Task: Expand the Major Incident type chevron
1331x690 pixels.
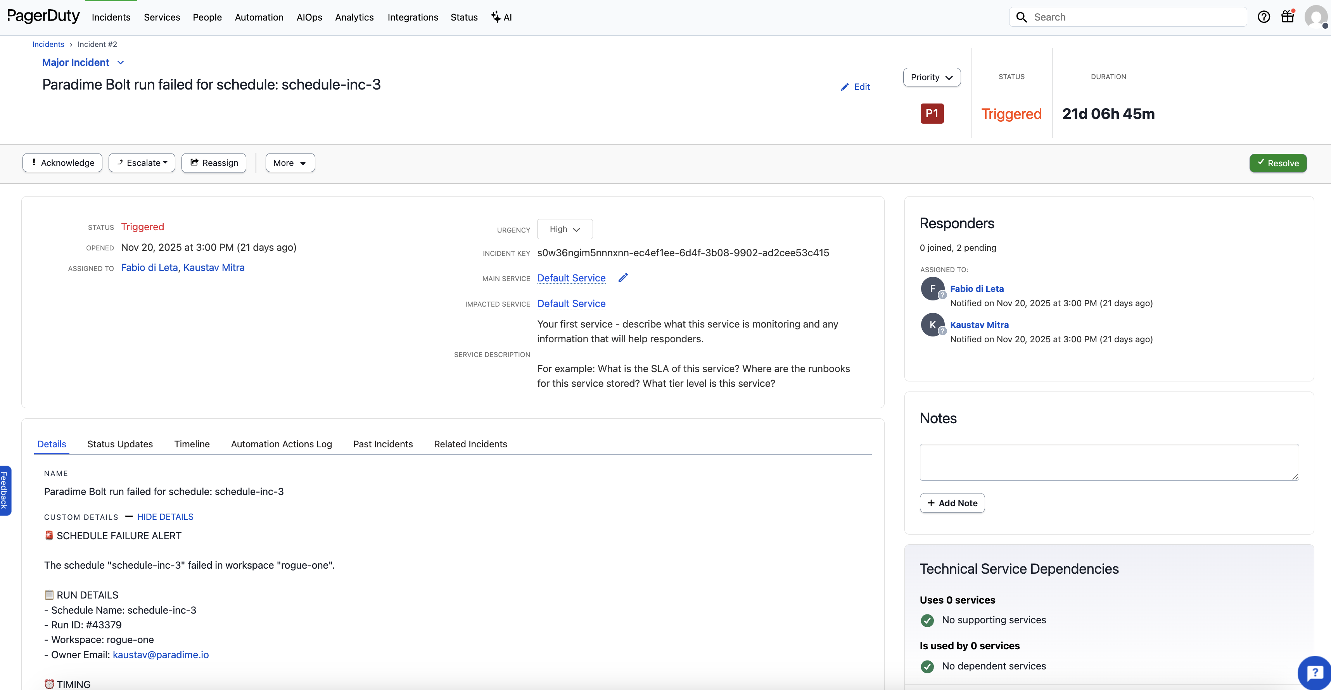Action: (x=120, y=62)
